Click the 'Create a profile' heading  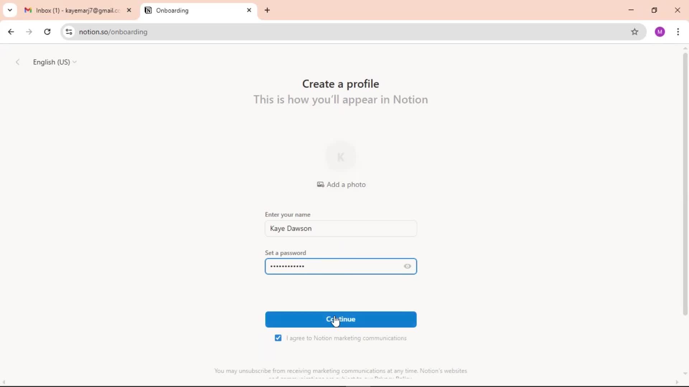pos(341,84)
